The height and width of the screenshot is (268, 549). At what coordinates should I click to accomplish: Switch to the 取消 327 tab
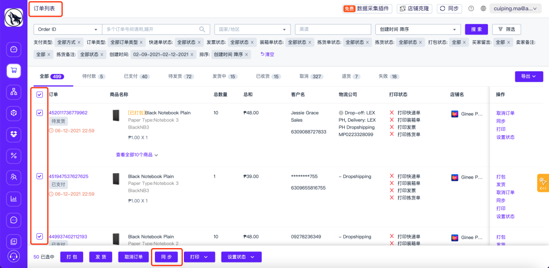point(311,76)
